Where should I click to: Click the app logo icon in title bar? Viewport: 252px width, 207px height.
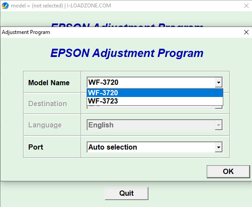point(5,6)
